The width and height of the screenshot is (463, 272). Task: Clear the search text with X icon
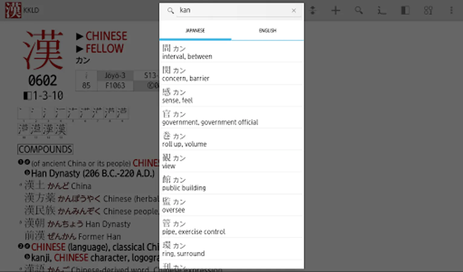pos(294,11)
